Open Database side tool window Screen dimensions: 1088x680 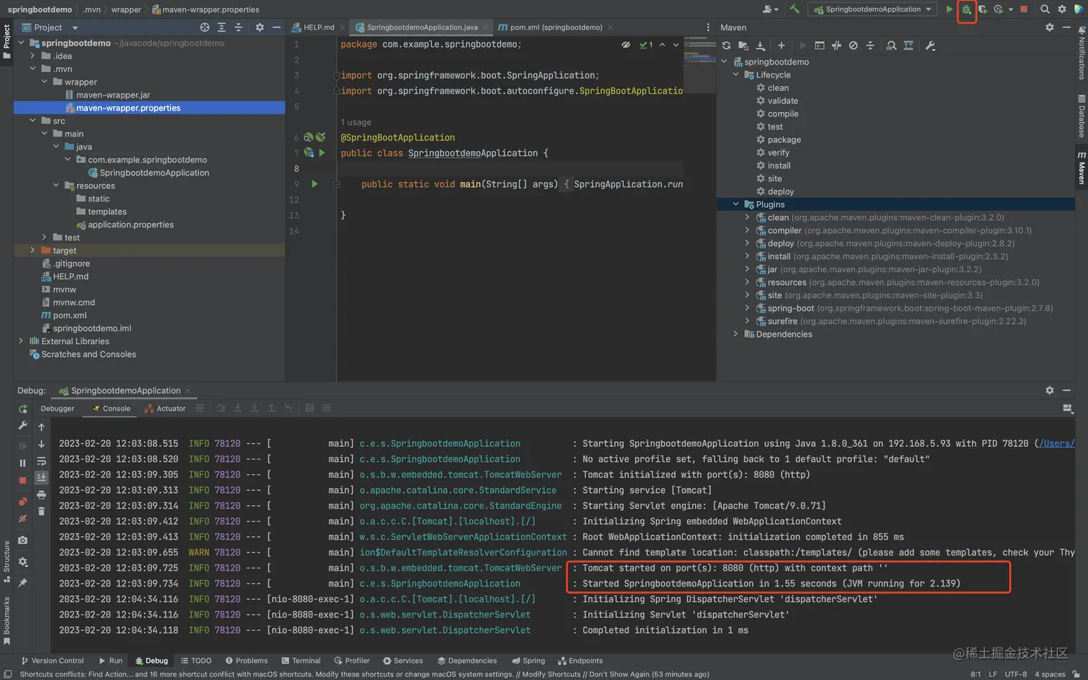(x=1082, y=116)
